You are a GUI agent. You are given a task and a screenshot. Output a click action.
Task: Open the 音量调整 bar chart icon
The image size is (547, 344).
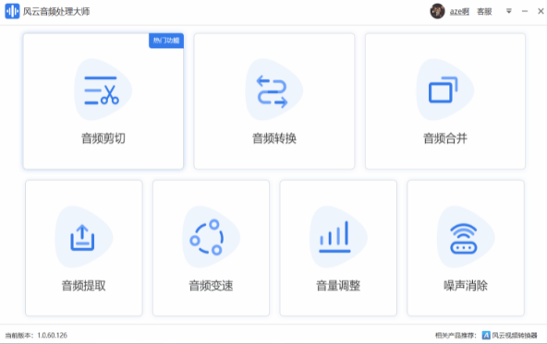(x=334, y=237)
